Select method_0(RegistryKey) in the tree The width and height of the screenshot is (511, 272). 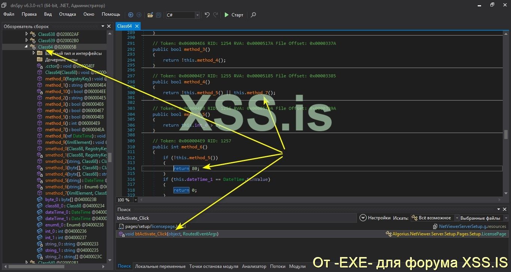tap(72, 79)
